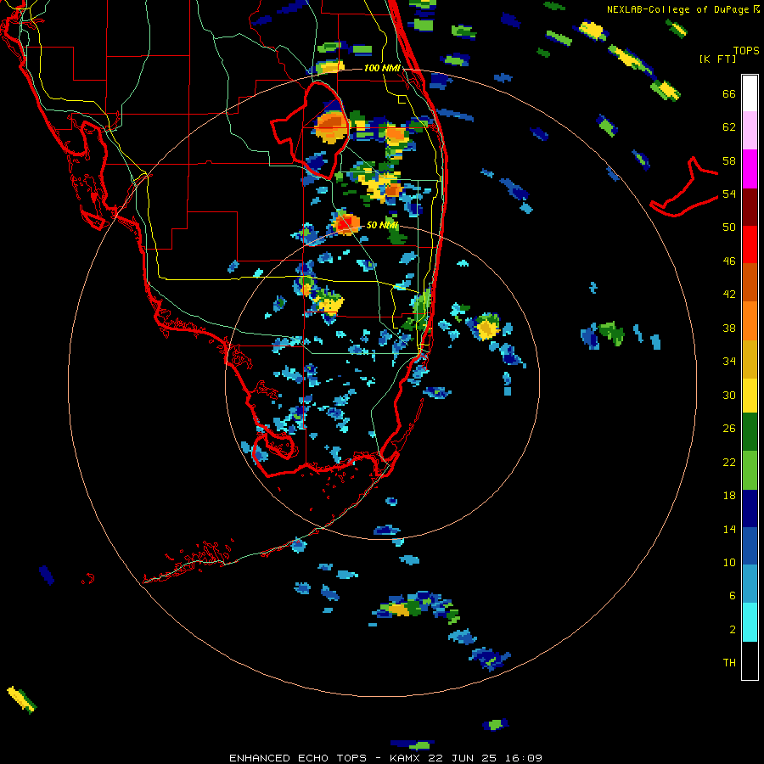The width and height of the screenshot is (764, 764).
Task: Click the 50 NMI range ring label
Action: (x=382, y=225)
